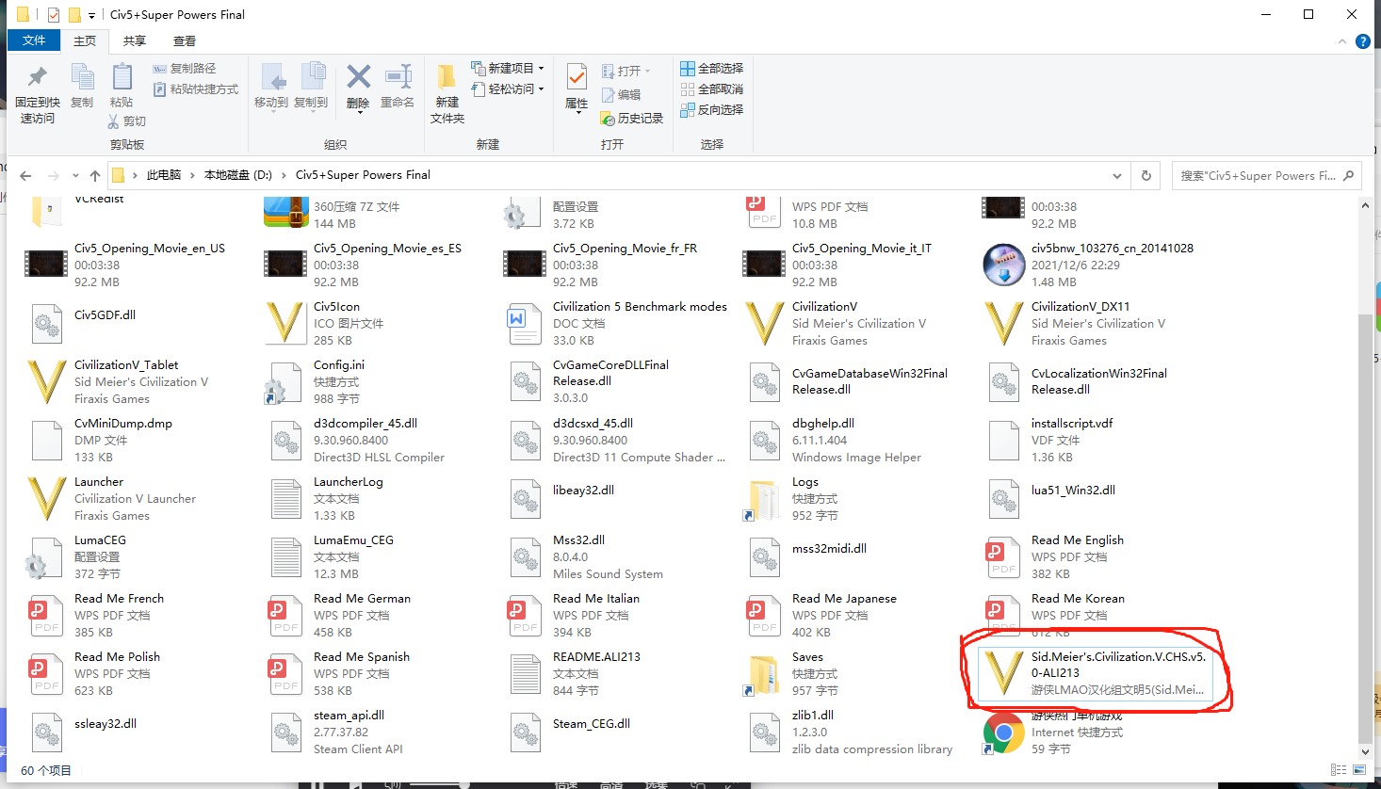Select Paste Shortcut (粘贴快捷方式)

pos(196,89)
